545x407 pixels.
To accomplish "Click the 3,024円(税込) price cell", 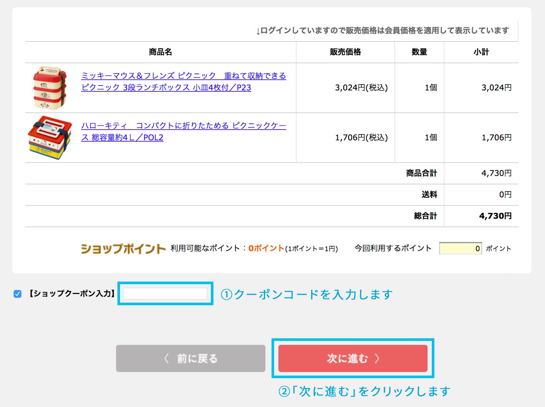I will [x=361, y=87].
